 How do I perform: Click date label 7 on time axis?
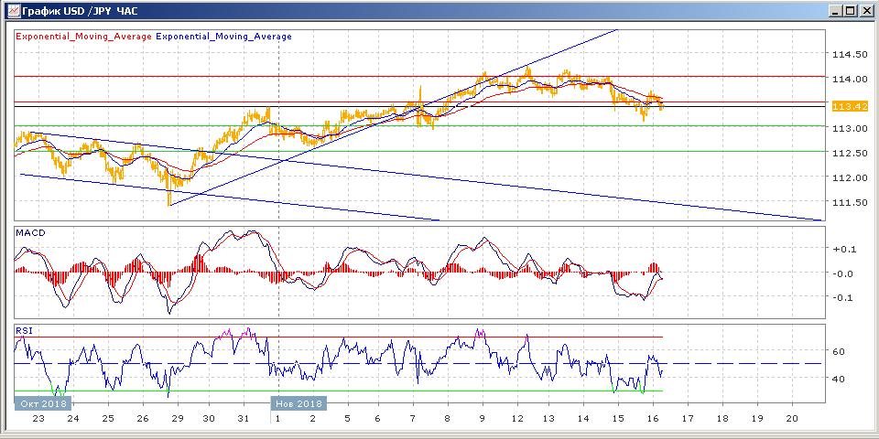pyautogui.click(x=413, y=419)
